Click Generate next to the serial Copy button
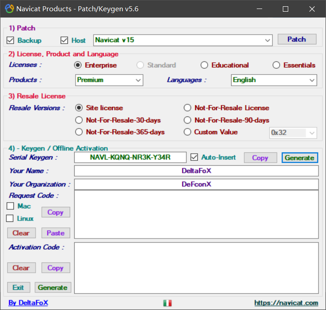The width and height of the screenshot is (326, 310). pyautogui.click(x=299, y=158)
